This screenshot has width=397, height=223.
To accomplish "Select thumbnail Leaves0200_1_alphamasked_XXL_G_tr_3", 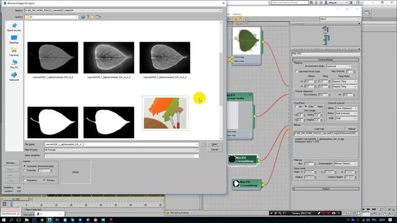I will point(165,58).
